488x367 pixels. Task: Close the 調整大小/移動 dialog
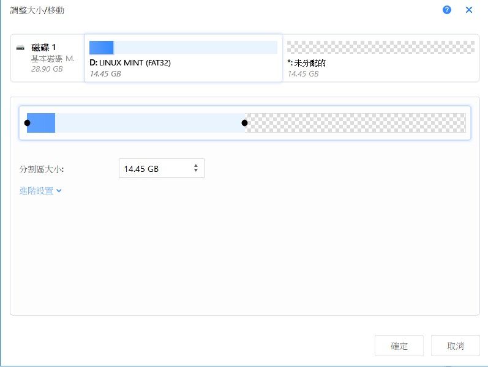[x=469, y=10]
